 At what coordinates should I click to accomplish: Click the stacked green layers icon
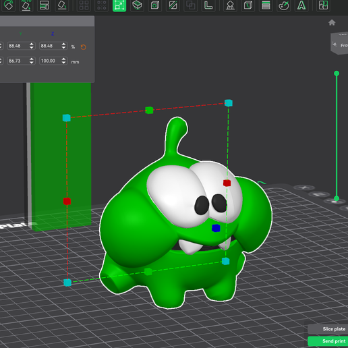point(266,5)
